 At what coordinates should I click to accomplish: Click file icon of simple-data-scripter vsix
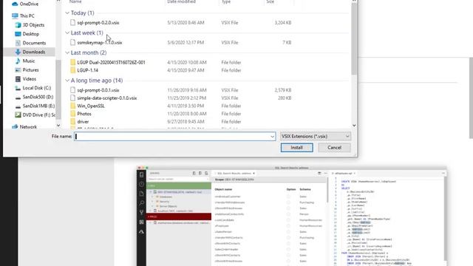click(x=72, y=98)
